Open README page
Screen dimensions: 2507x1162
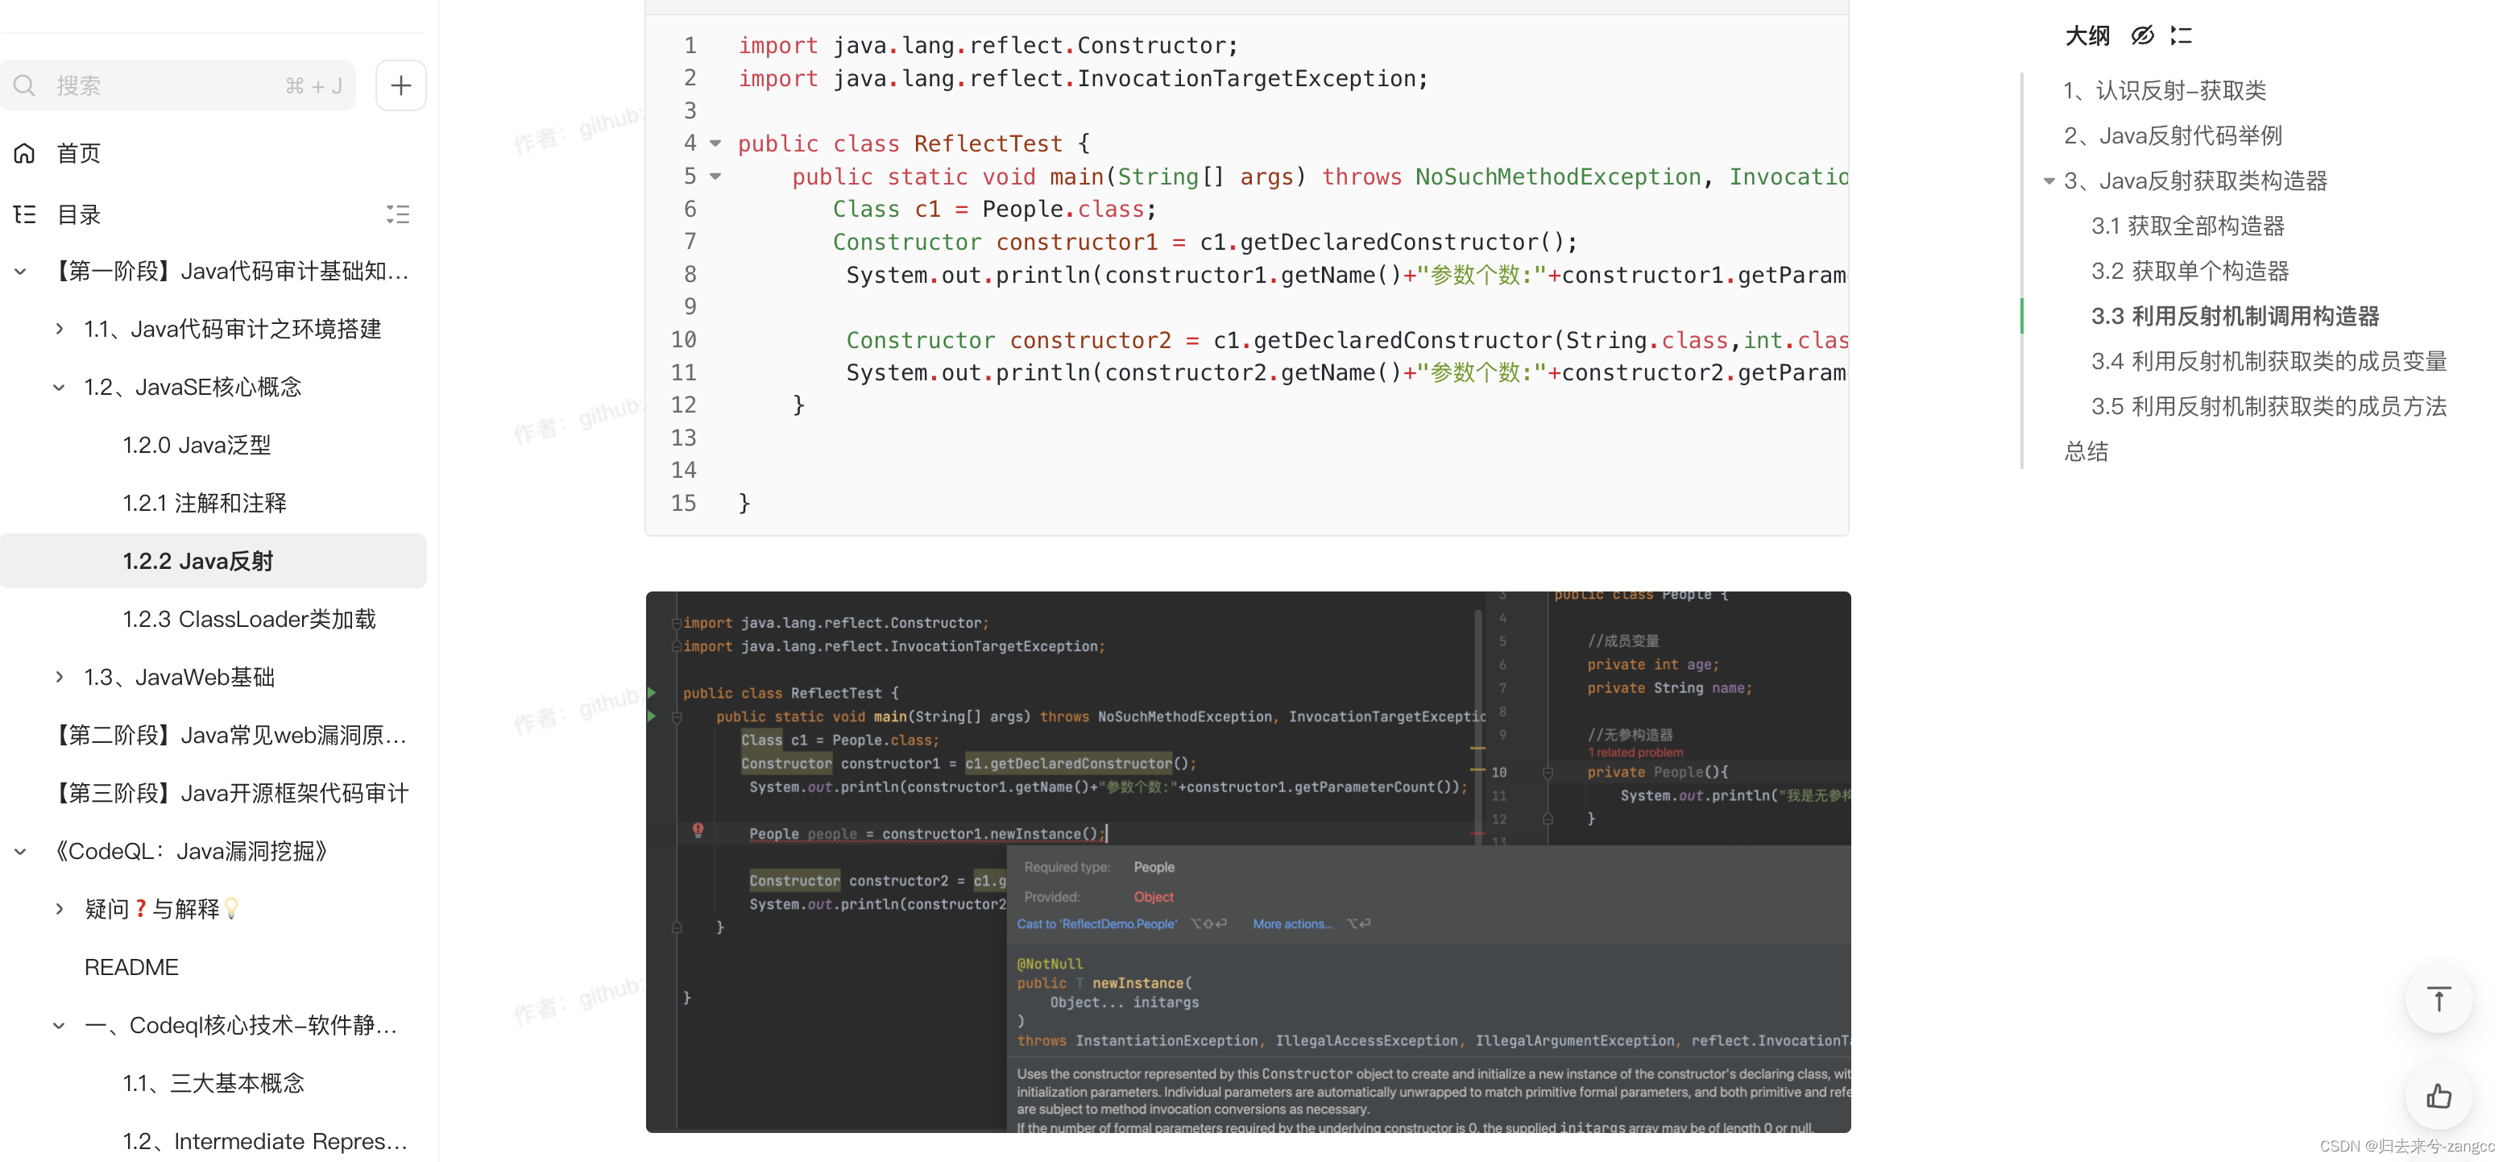pos(131,967)
